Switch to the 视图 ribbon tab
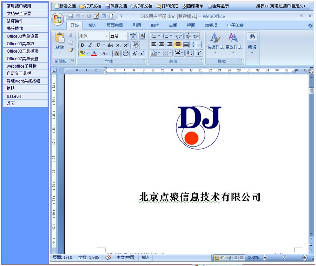 (x=191, y=25)
